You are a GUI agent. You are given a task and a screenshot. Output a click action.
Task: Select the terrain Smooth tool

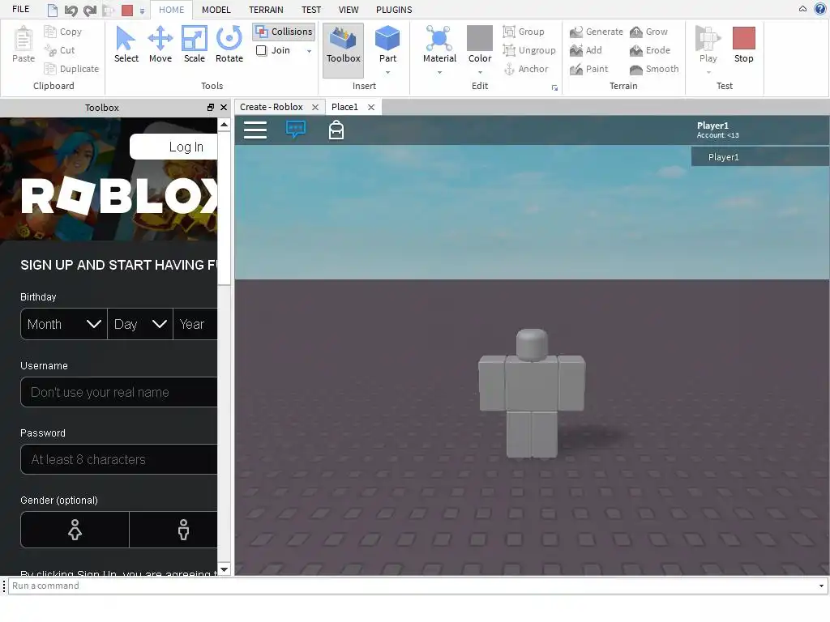coord(654,69)
